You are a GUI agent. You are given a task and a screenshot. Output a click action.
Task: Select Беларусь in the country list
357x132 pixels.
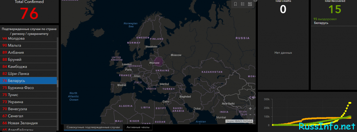click(x=29, y=81)
